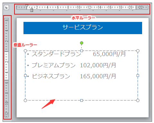Click the first-line indent marker on horizontal ruler

click(27, 6)
